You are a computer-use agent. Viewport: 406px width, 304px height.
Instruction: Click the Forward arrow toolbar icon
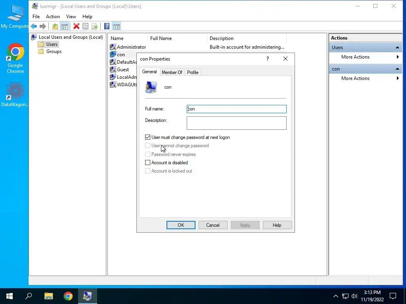click(43, 26)
